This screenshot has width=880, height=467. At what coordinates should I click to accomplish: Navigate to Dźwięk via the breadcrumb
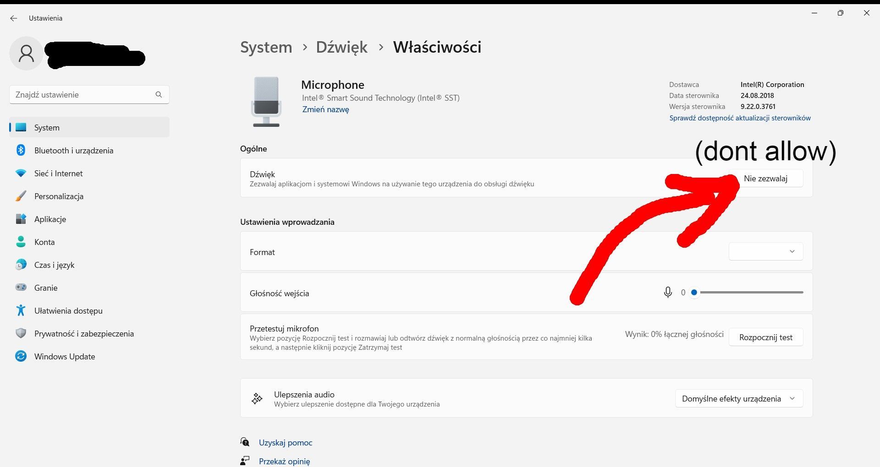[x=342, y=47]
